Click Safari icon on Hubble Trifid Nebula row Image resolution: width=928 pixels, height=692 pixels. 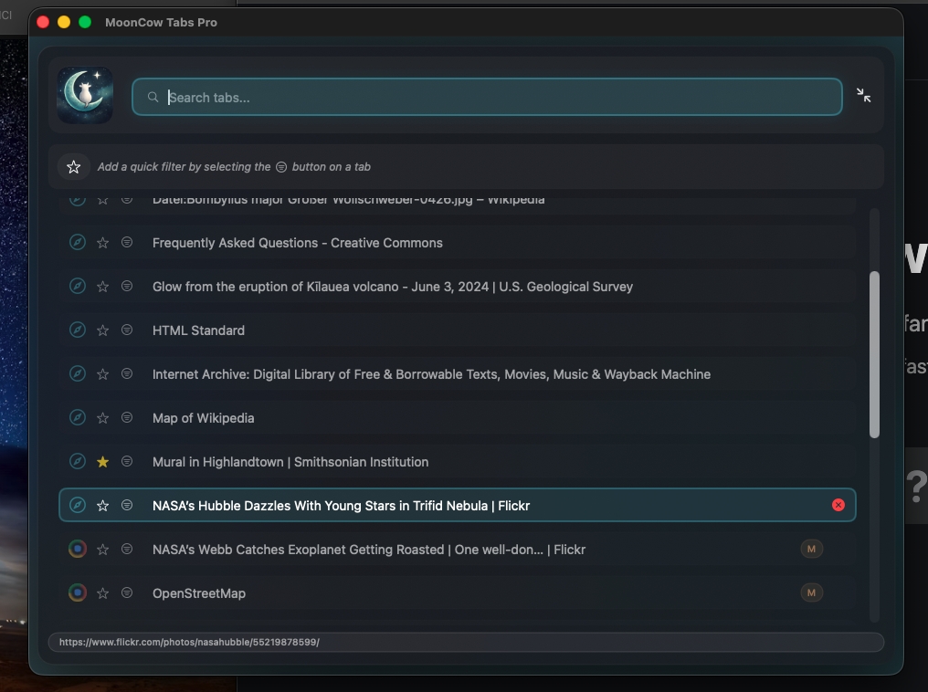click(78, 505)
